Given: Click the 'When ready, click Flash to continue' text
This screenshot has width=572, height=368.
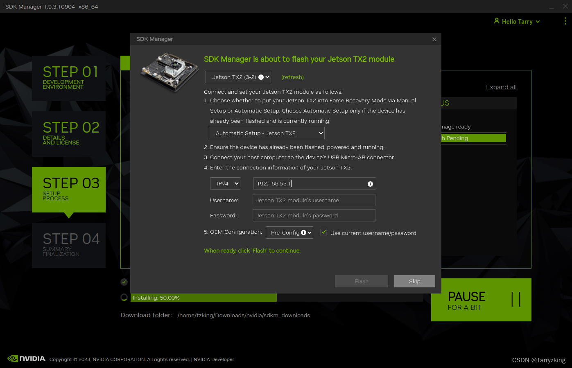Looking at the screenshot, I should pos(252,251).
